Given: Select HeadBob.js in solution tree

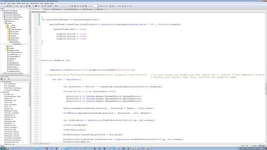Looking at the screenshot, I should coord(13,59).
